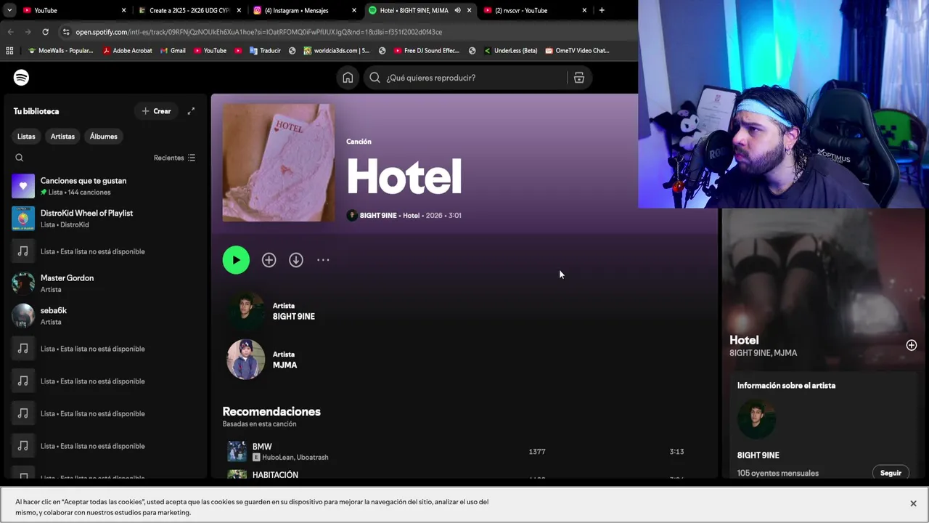The image size is (929, 523).
Task: Open seba6k artist in library
Action: [105, 316]
